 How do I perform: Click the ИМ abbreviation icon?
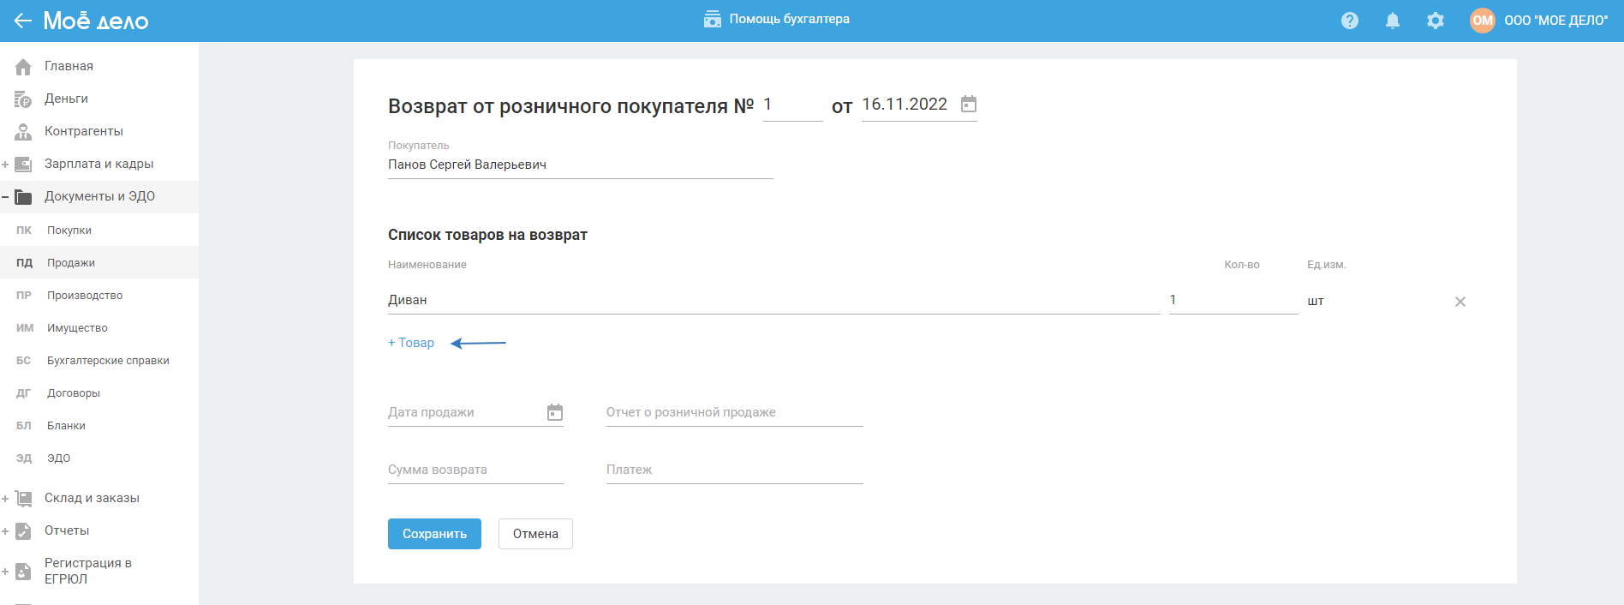25,328
